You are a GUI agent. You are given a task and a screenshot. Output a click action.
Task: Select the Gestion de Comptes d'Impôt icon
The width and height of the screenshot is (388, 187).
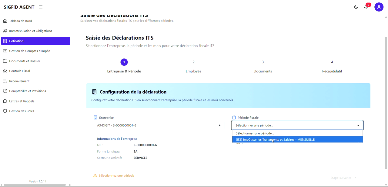(5, 51)
